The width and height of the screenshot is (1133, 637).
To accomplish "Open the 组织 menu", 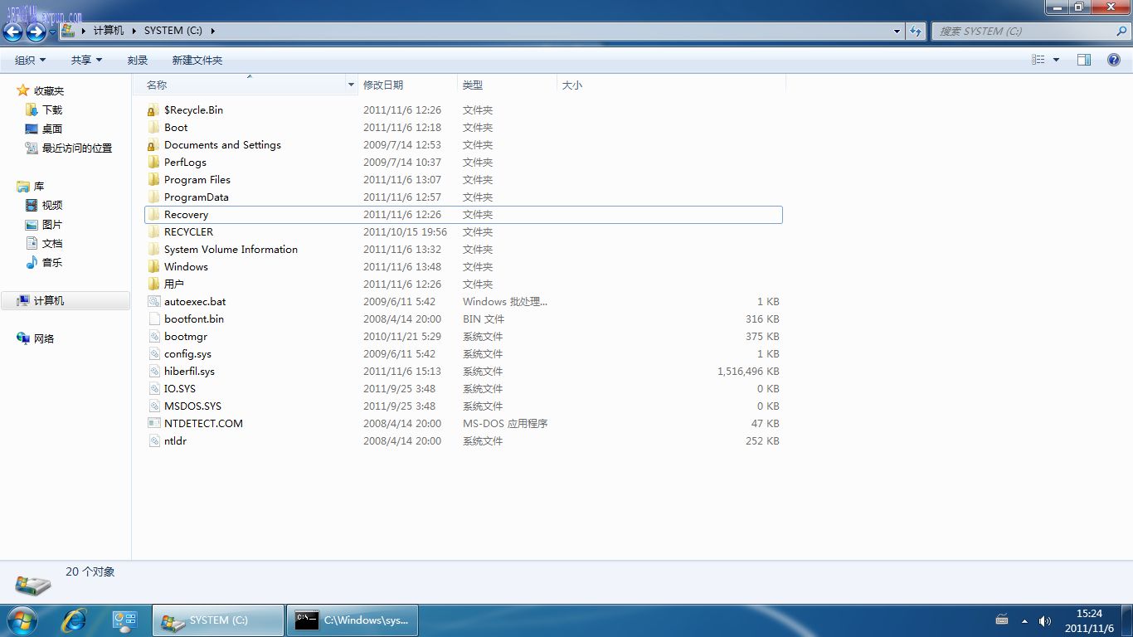I will (31, 60).
